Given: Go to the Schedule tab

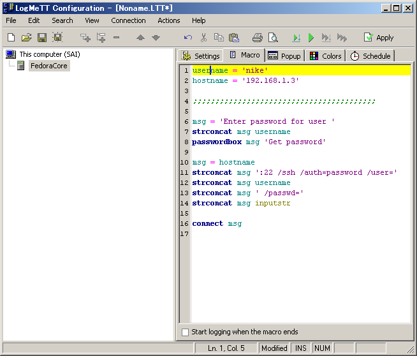Looking at the screenshot, I should (370, 56).
